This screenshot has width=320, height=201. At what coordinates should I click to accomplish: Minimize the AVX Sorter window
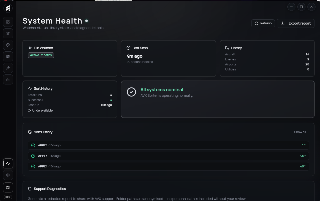pyautogui.click(x=291, y=7)
